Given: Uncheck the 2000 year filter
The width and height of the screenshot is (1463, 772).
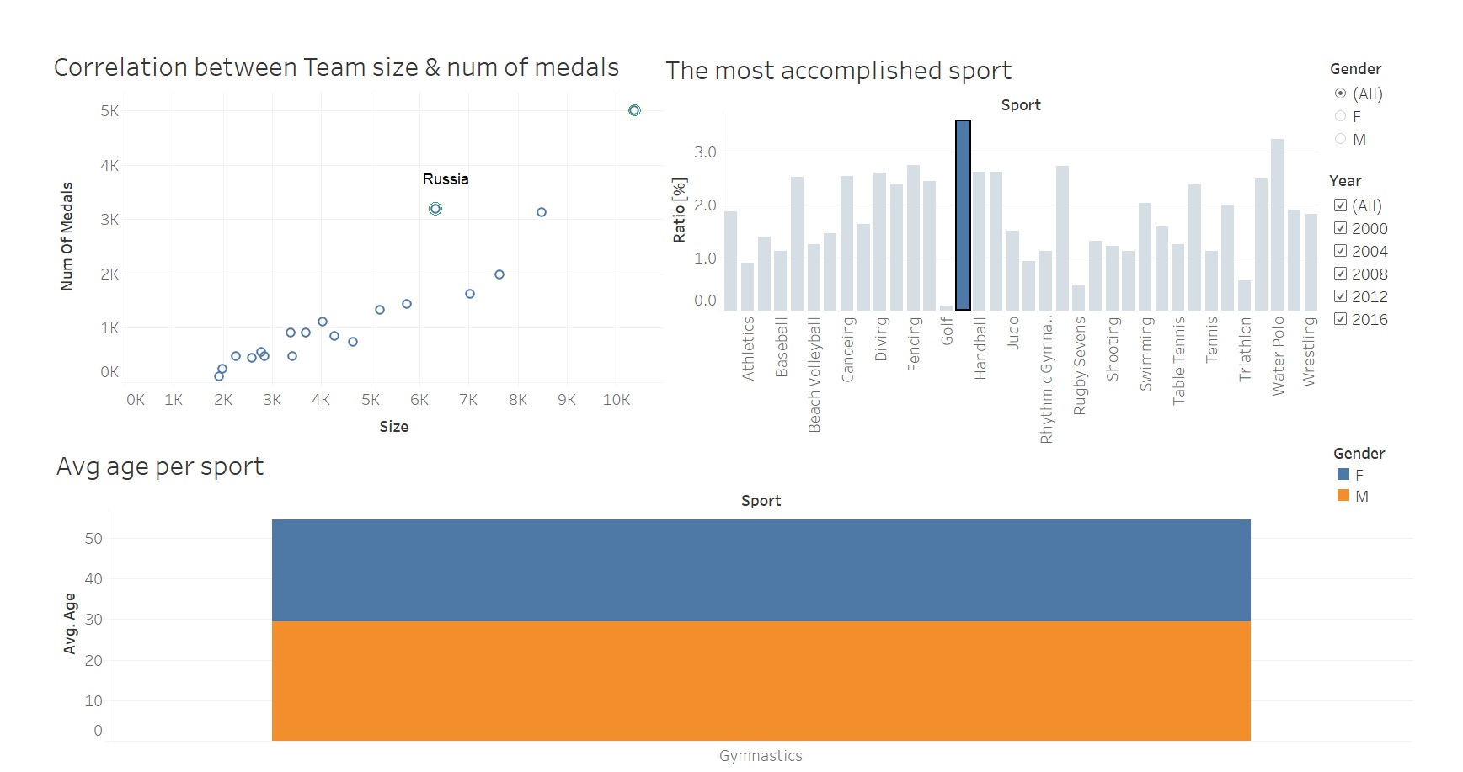Looking at the screenshot, I should coord(1340,228).
